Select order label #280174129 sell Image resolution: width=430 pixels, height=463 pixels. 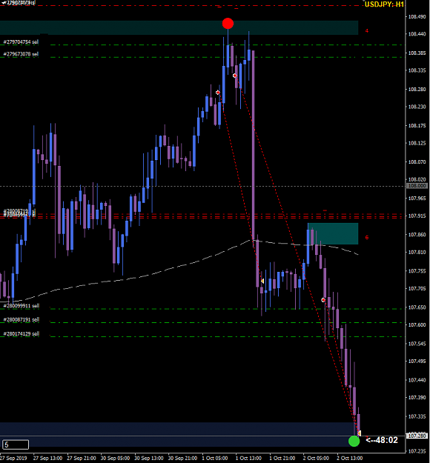click(21, 333)
